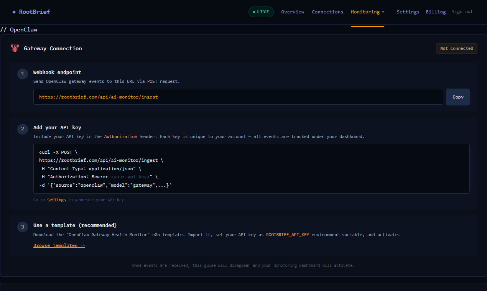The width and height of the screenshot is (487, 291).
Task: Click the step 3 number circle
Action: pos(23,227)
